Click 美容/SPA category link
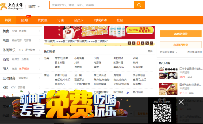The height and width of the screenshot is (124, 203). [118, 67]
